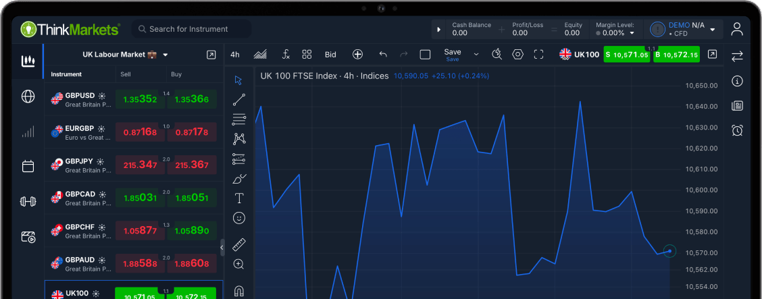Toggle the sun icon next to GBPCAD

(x=103, y=194)
